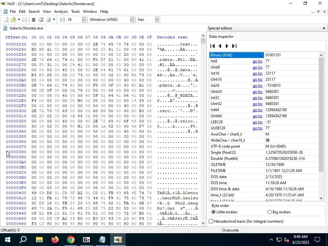Expand the Open file recent-files arrow

point(19,20)
